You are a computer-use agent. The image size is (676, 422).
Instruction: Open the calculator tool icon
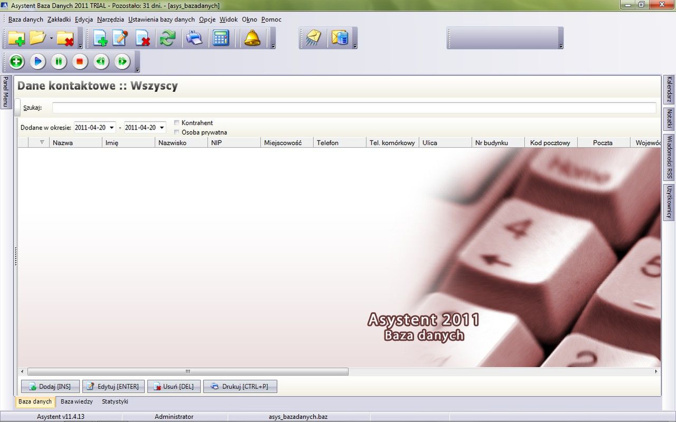coord(221,38)
